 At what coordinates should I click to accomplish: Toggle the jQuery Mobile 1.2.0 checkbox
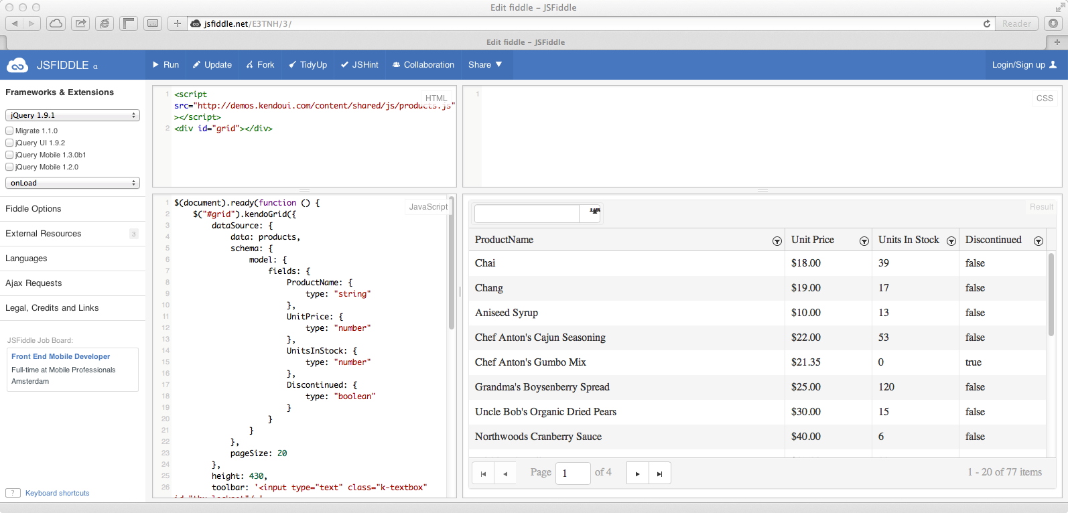(9, 167)
